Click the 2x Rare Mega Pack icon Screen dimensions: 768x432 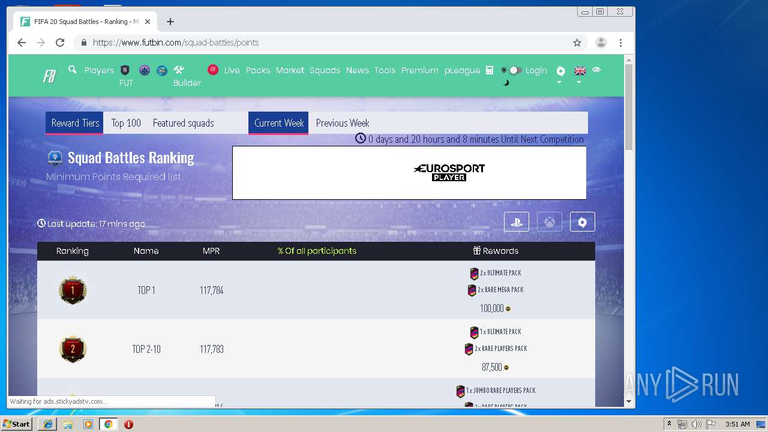tap(472, 290)
